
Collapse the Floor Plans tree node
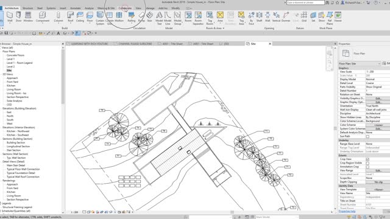(9, 51)
